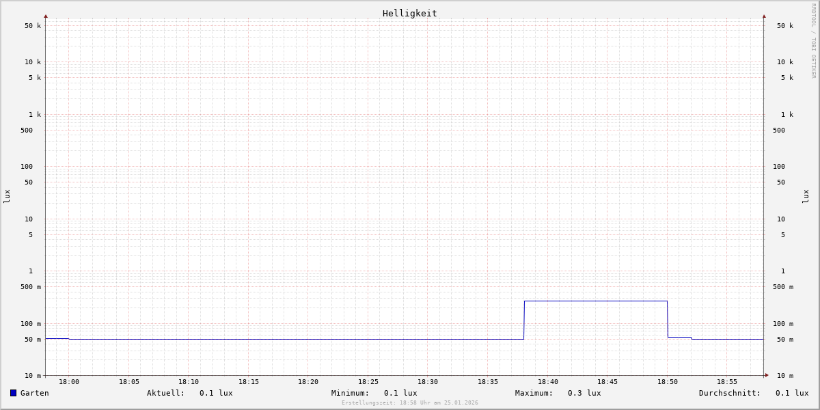Click the "18:40" time axis label

(x=548, y=382)
